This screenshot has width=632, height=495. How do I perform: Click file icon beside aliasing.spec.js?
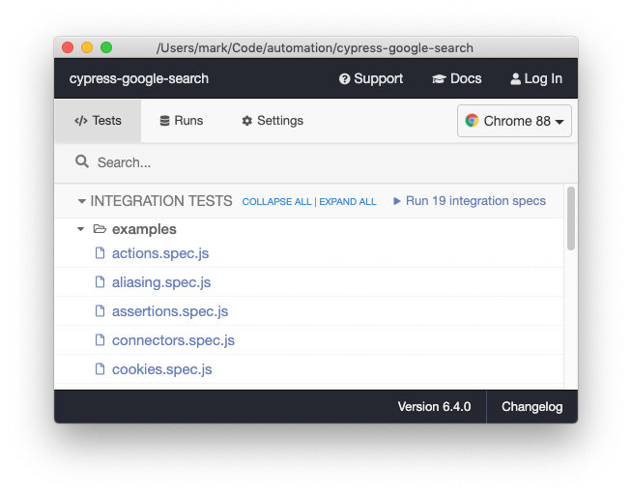tap(100, 282)
